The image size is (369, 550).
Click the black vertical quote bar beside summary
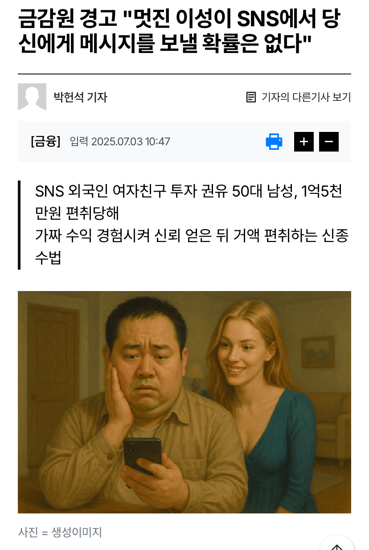pyautogui.click(x=19, y=225)
